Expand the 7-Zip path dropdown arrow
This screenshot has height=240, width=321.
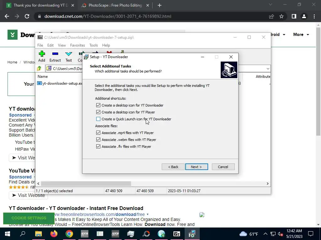pos(268,68)
